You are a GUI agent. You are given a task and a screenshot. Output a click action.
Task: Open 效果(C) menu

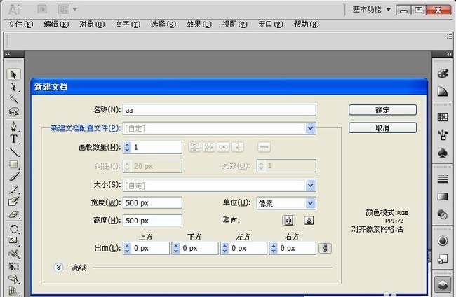click(x=199, y=24)
